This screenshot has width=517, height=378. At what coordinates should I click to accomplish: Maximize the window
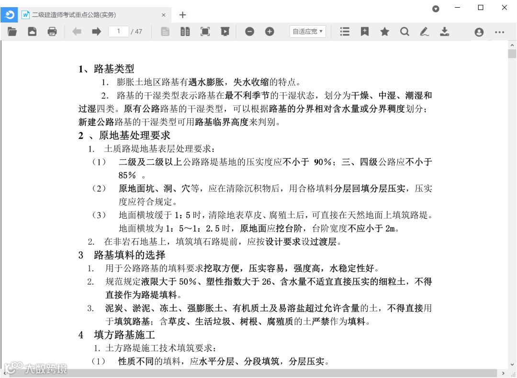click(x=481, y=8)
